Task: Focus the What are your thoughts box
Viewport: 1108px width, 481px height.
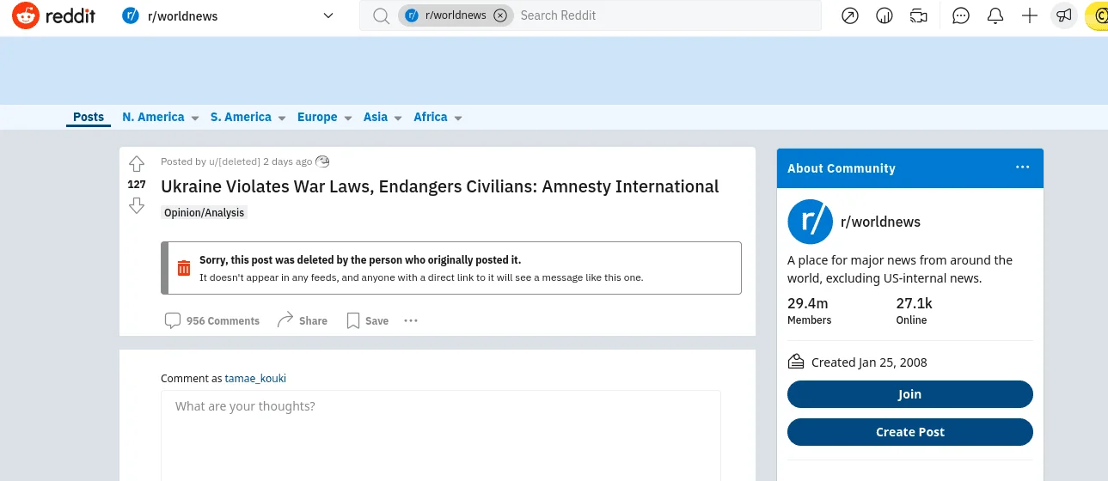Action: click(x=440, y=435)
